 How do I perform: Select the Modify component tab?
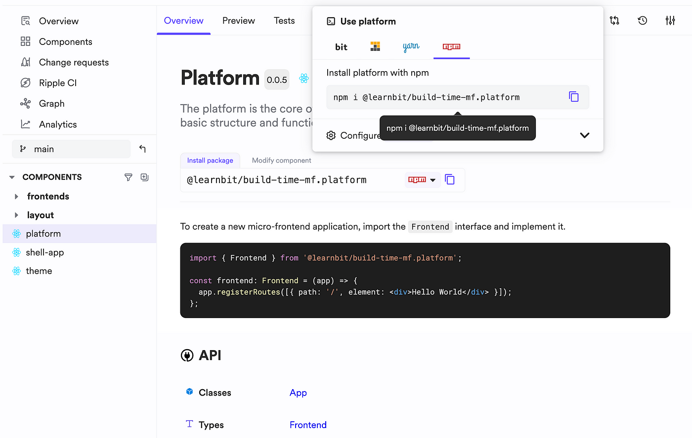point(282,160)
